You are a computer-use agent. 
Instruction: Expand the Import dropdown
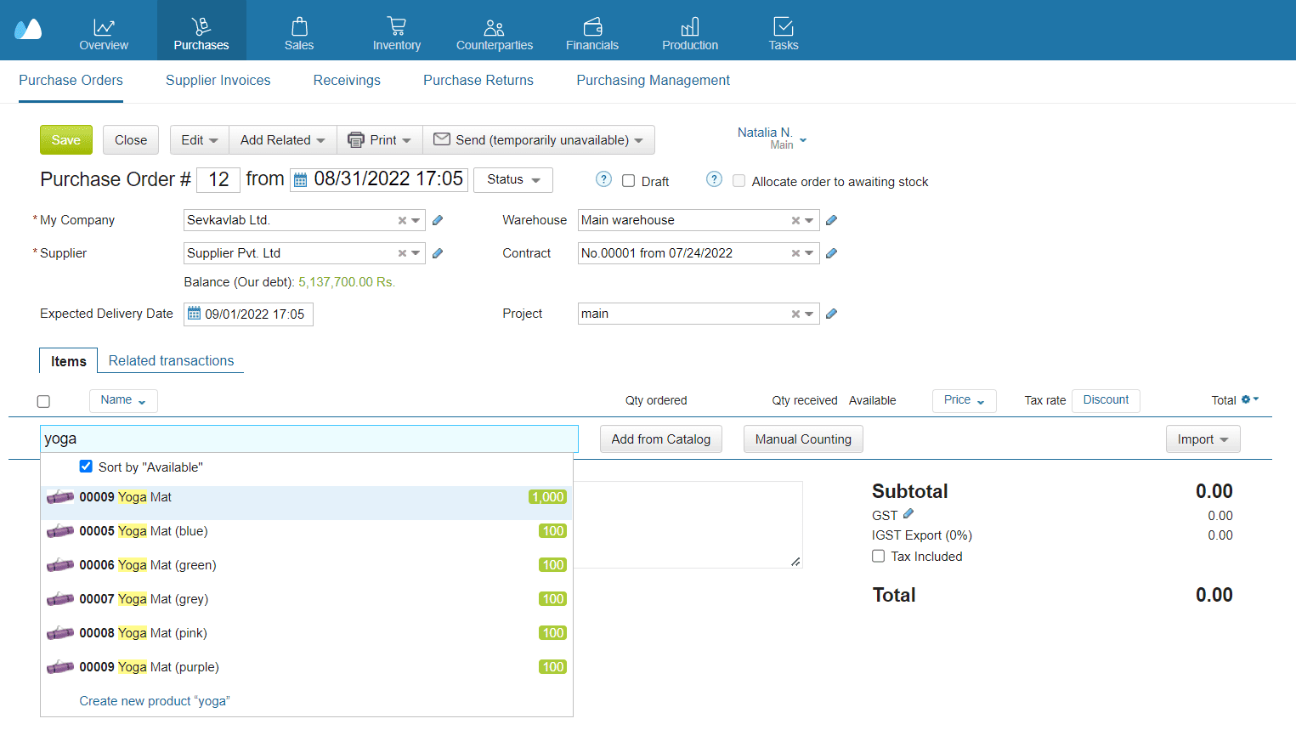tap(1203, 439)
